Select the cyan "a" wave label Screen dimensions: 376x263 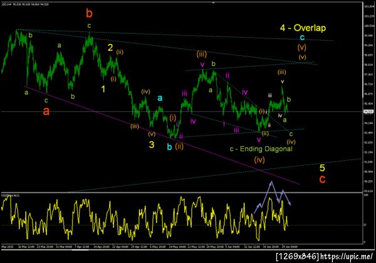pyautogui.click(x=160, y=98)
